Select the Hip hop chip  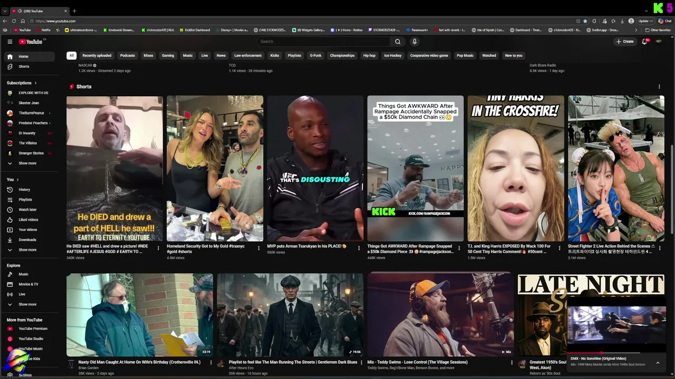369,55
